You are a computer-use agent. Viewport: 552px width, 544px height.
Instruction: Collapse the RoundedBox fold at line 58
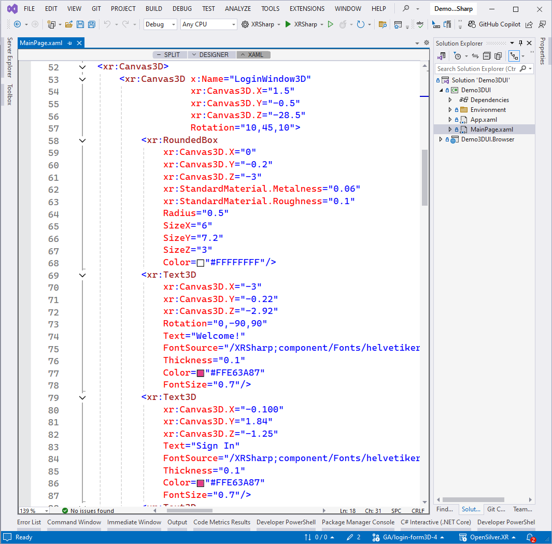tap(82, 140)
